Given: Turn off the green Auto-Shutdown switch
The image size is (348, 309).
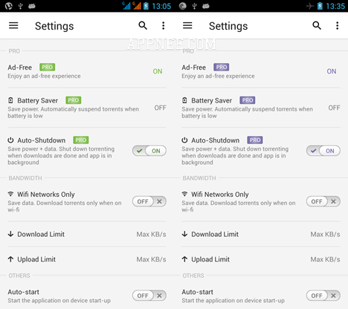Looking at the screenshot, I should tap(149, 151).
